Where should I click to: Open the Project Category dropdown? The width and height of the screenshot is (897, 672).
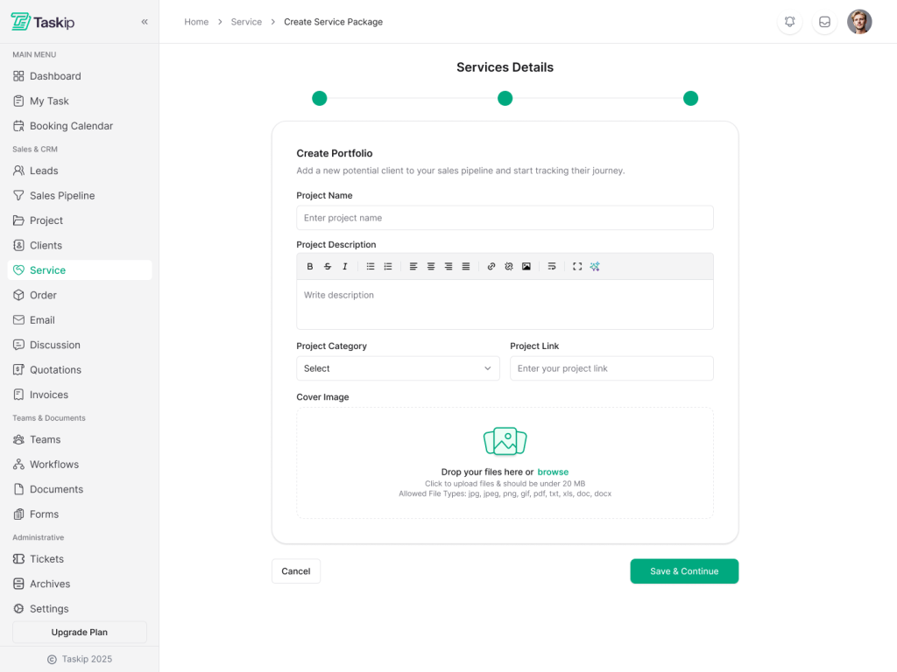pos(398,368)
